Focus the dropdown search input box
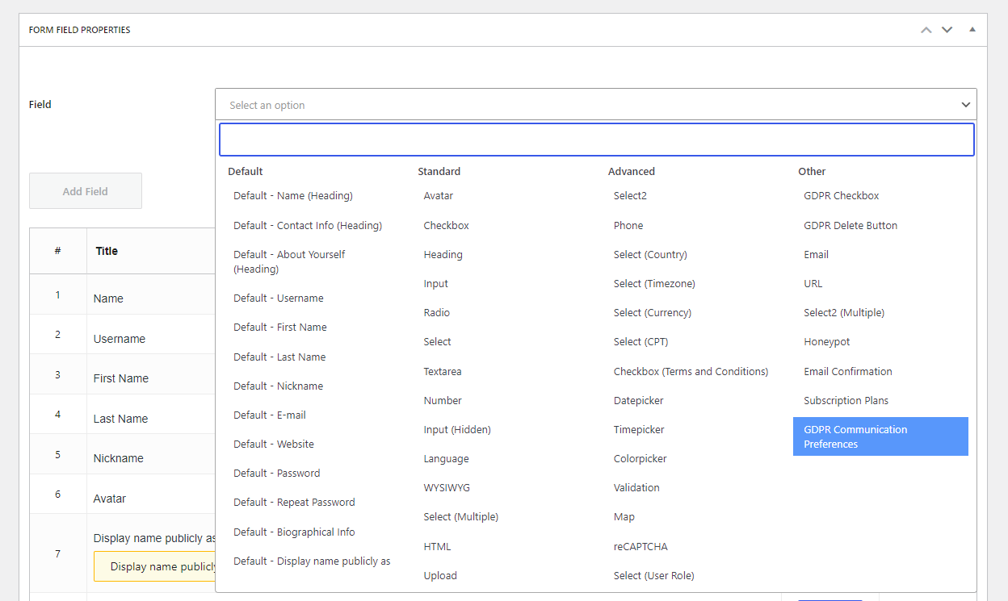Viewport: 1008px width, 601px height. [597, 140]
